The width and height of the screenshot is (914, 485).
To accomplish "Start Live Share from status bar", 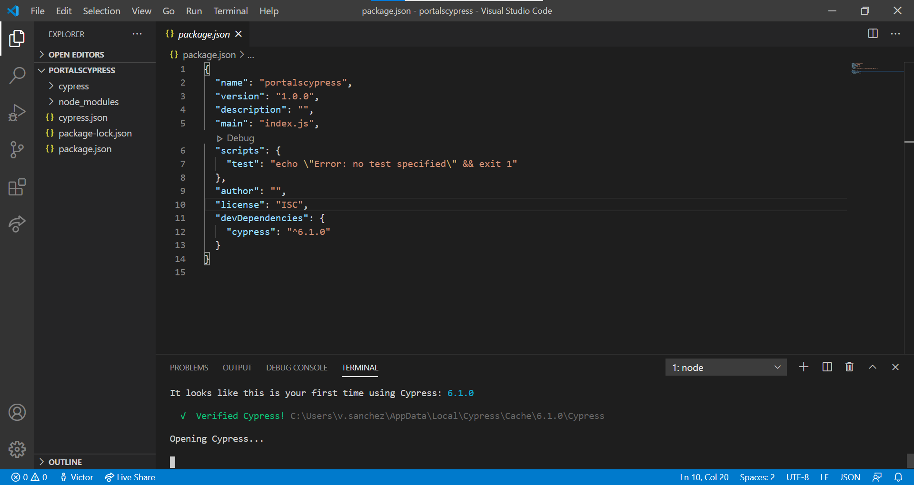I will tap(130, 477).
